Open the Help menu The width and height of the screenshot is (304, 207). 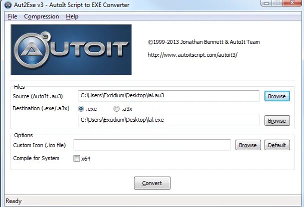coord(72,16)
